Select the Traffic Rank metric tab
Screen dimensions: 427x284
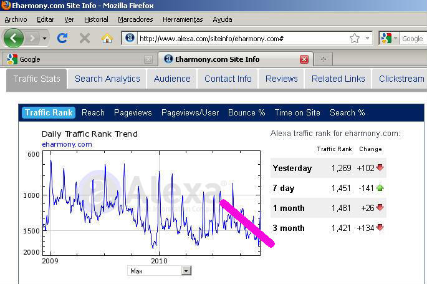49,112
